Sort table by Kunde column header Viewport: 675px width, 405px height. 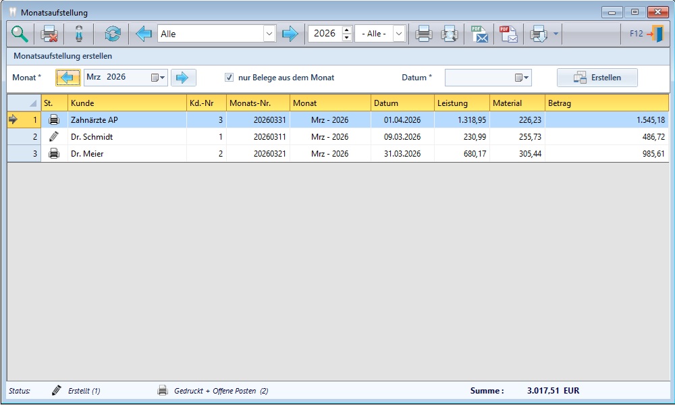pyautogui.click(x=126, y=103)
